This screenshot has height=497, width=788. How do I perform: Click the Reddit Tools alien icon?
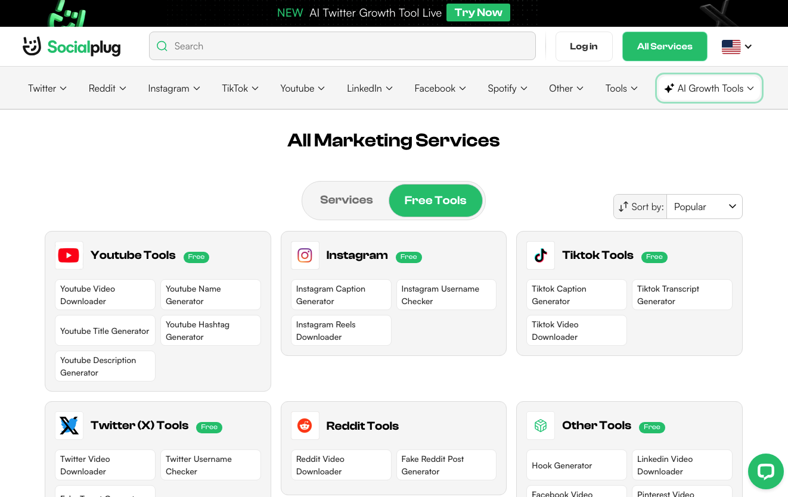coord(305,426)
